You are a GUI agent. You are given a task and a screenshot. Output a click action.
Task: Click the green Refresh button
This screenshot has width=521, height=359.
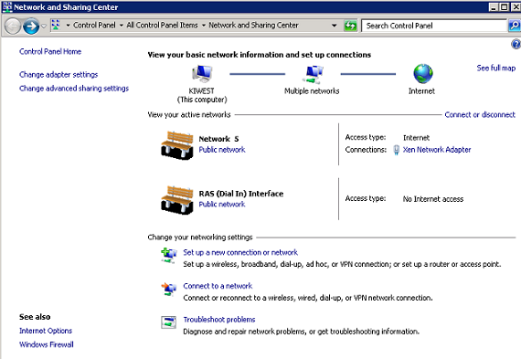click(350, 26)
